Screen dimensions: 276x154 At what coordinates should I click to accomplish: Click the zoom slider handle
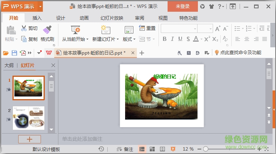click(205, 149)
